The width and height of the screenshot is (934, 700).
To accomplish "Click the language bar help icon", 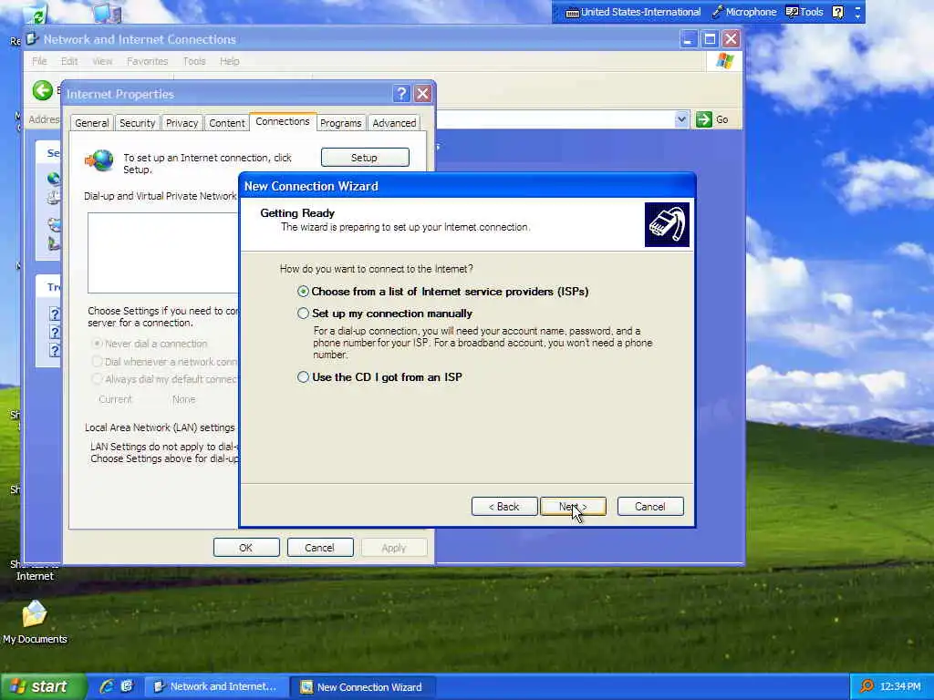I will tap(837, 12).
